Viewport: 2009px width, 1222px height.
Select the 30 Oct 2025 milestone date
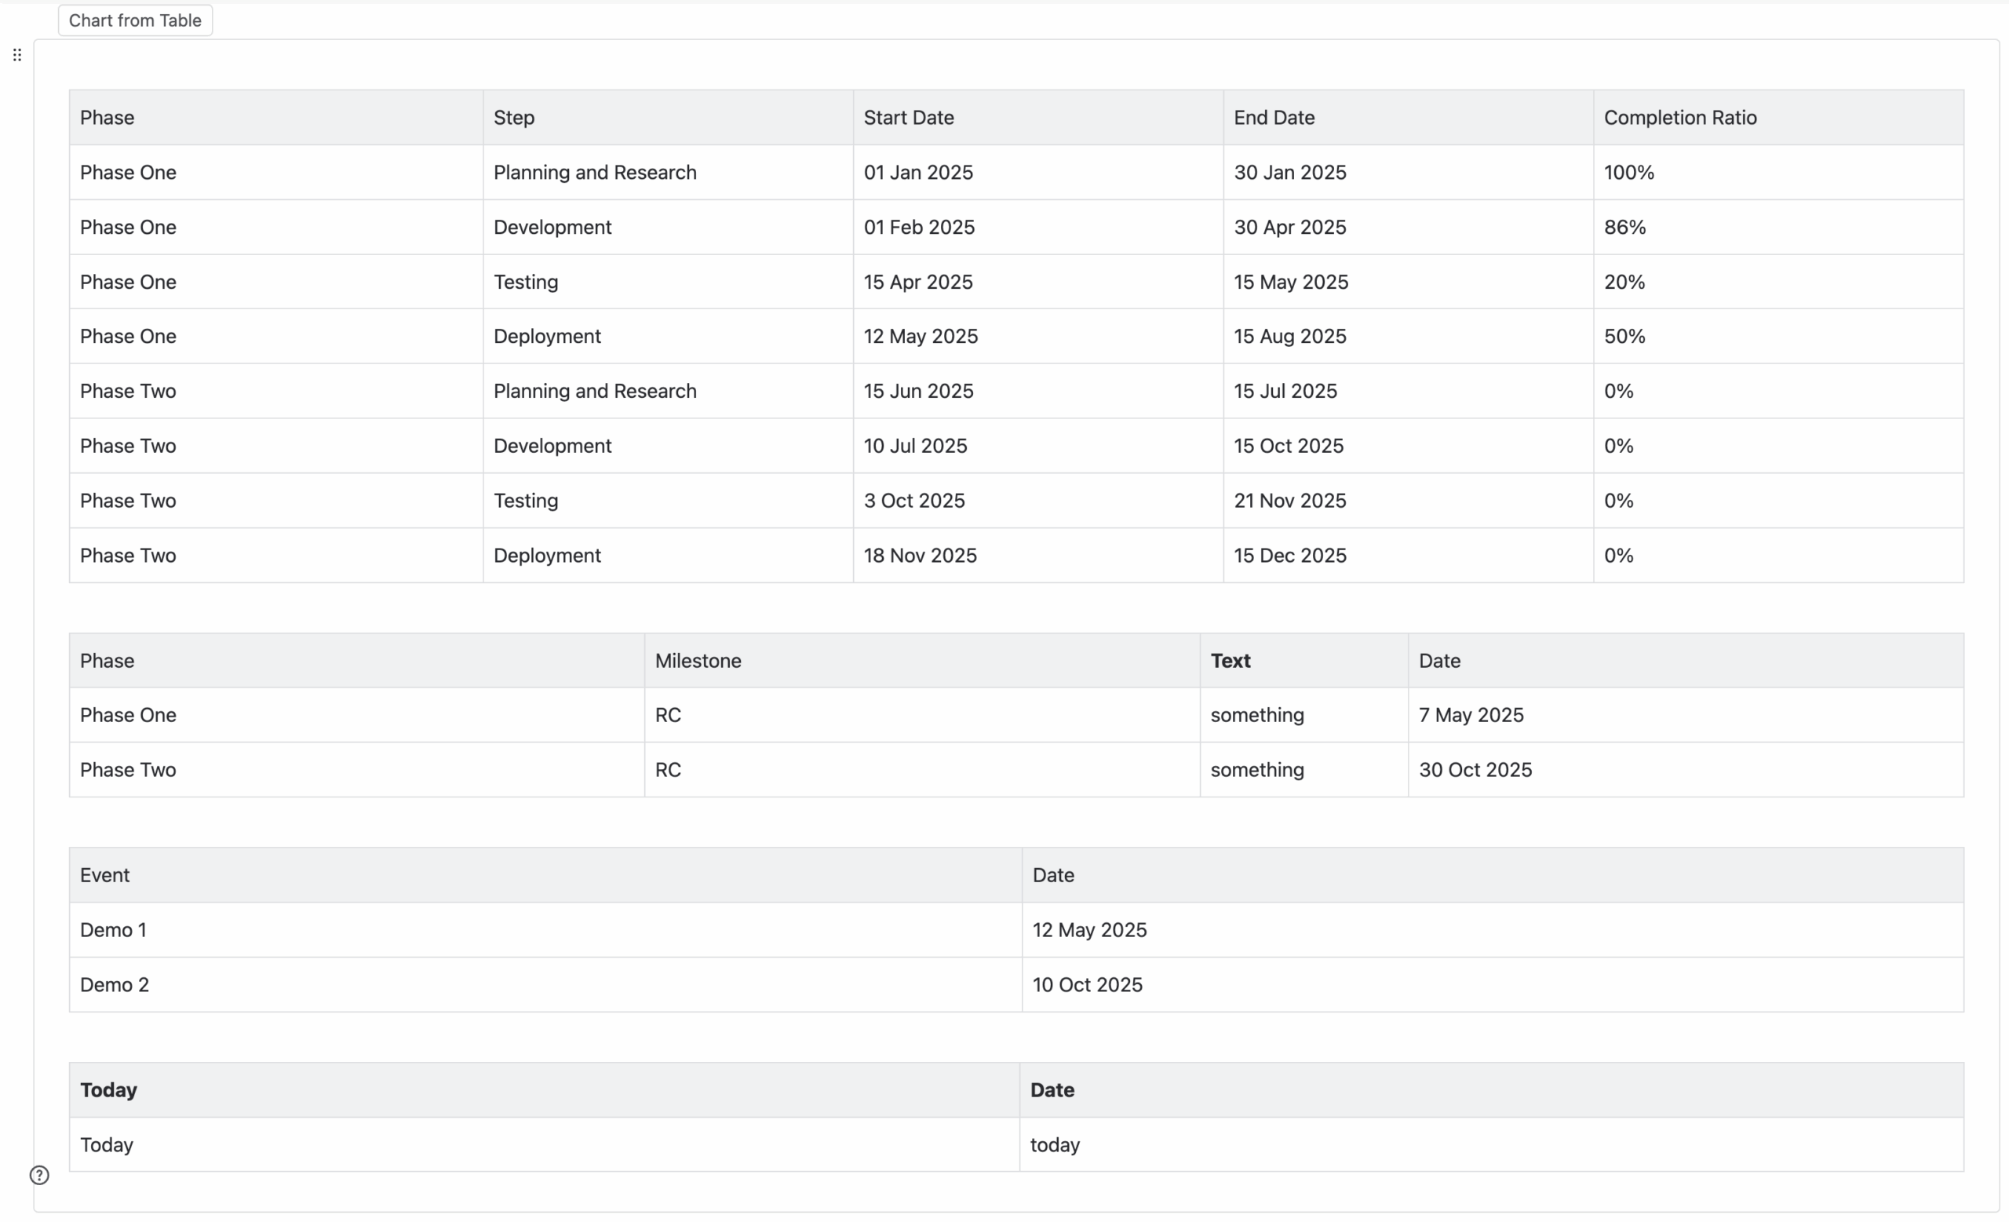1476,770
